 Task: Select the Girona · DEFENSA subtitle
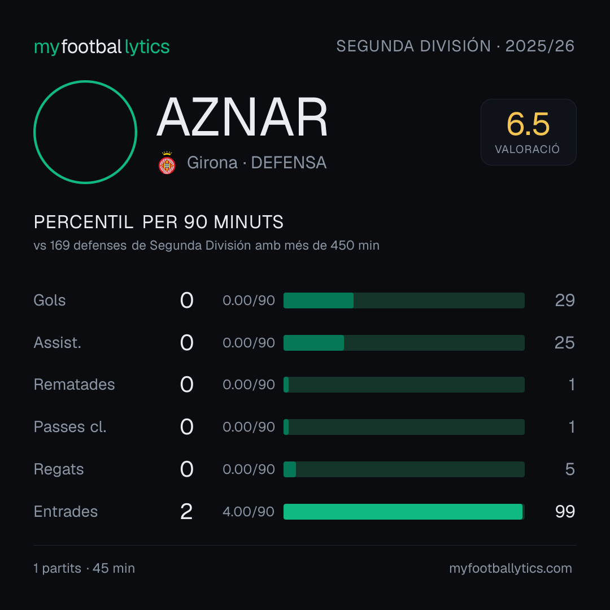click(257, 163)
